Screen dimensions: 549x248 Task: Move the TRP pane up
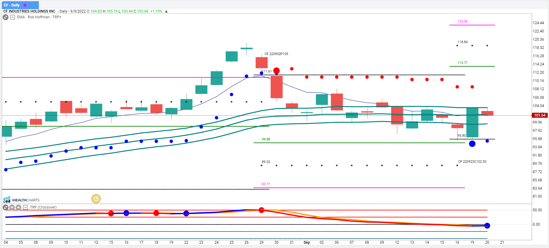pyautogui.click(x=18, y=207)
